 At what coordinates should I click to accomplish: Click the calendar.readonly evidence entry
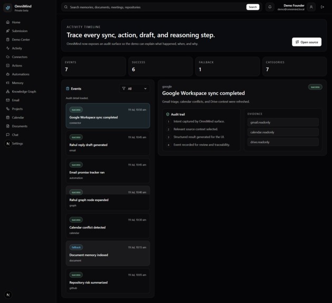(283, 132)
